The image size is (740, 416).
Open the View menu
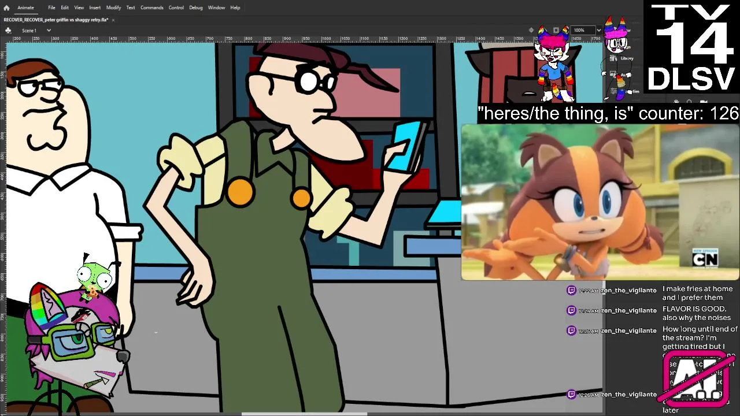[x=79, y=8]
